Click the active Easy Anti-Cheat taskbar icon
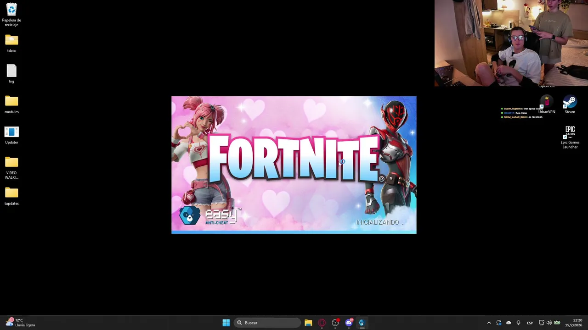 click(362, 323)
